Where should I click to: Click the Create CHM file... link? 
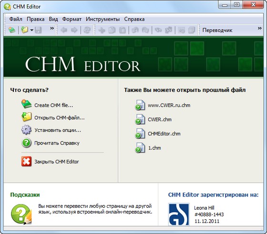(53, 105)
